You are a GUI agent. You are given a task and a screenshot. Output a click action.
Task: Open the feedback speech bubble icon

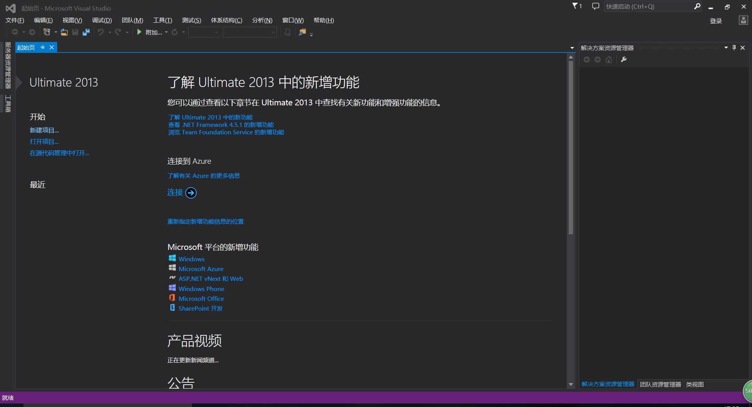pyautogui.click(x=595, y=6)
